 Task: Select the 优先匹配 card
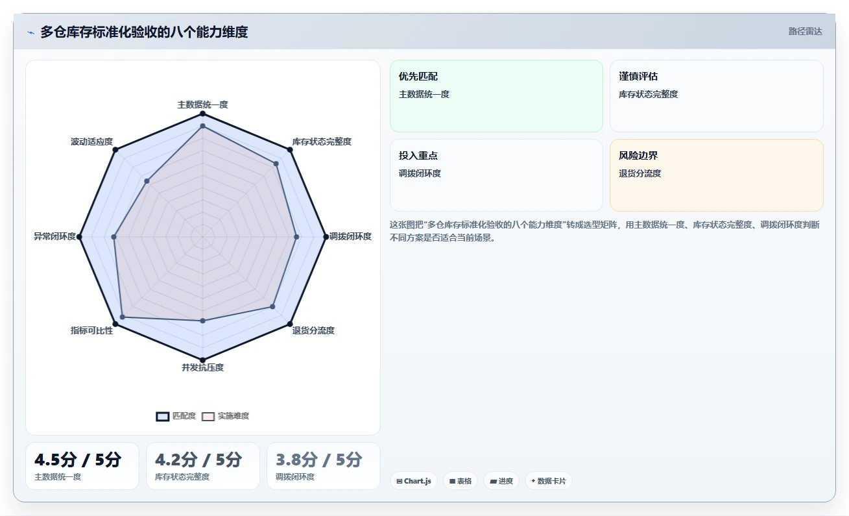pyautogui.click(x=496, y=96)
